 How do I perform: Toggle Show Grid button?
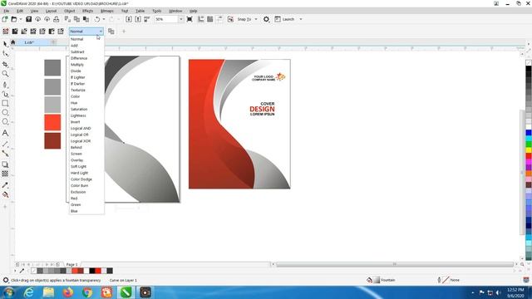[210, 19]
